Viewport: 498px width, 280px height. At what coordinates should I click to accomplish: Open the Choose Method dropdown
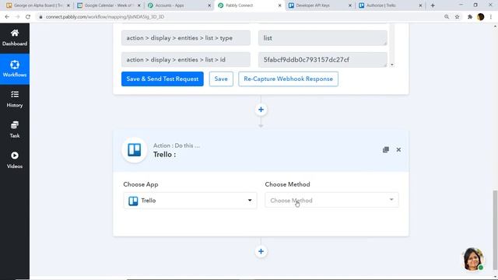[331, 200]
